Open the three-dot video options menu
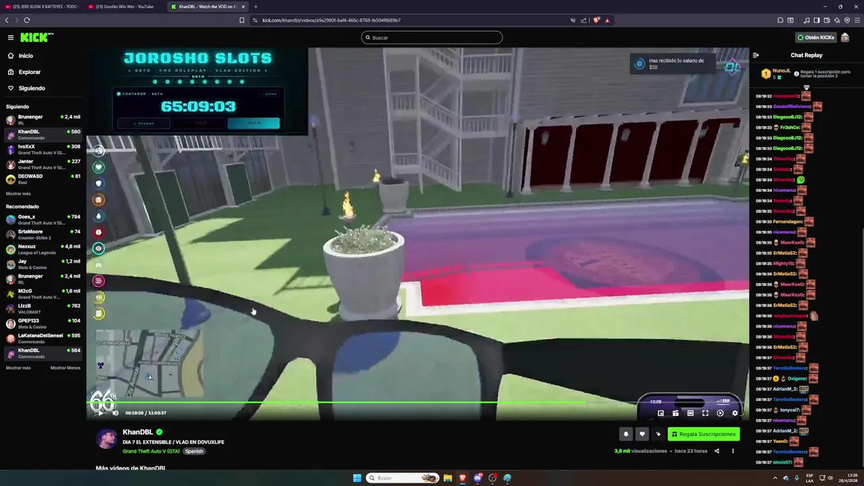This screenshot has height=486, width=864. tap(732, 451)
